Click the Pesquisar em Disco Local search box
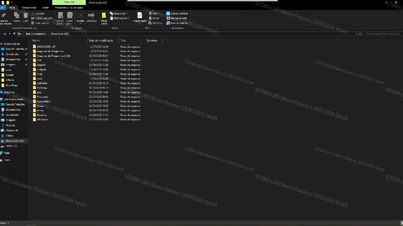 click(x=383, y=34)
